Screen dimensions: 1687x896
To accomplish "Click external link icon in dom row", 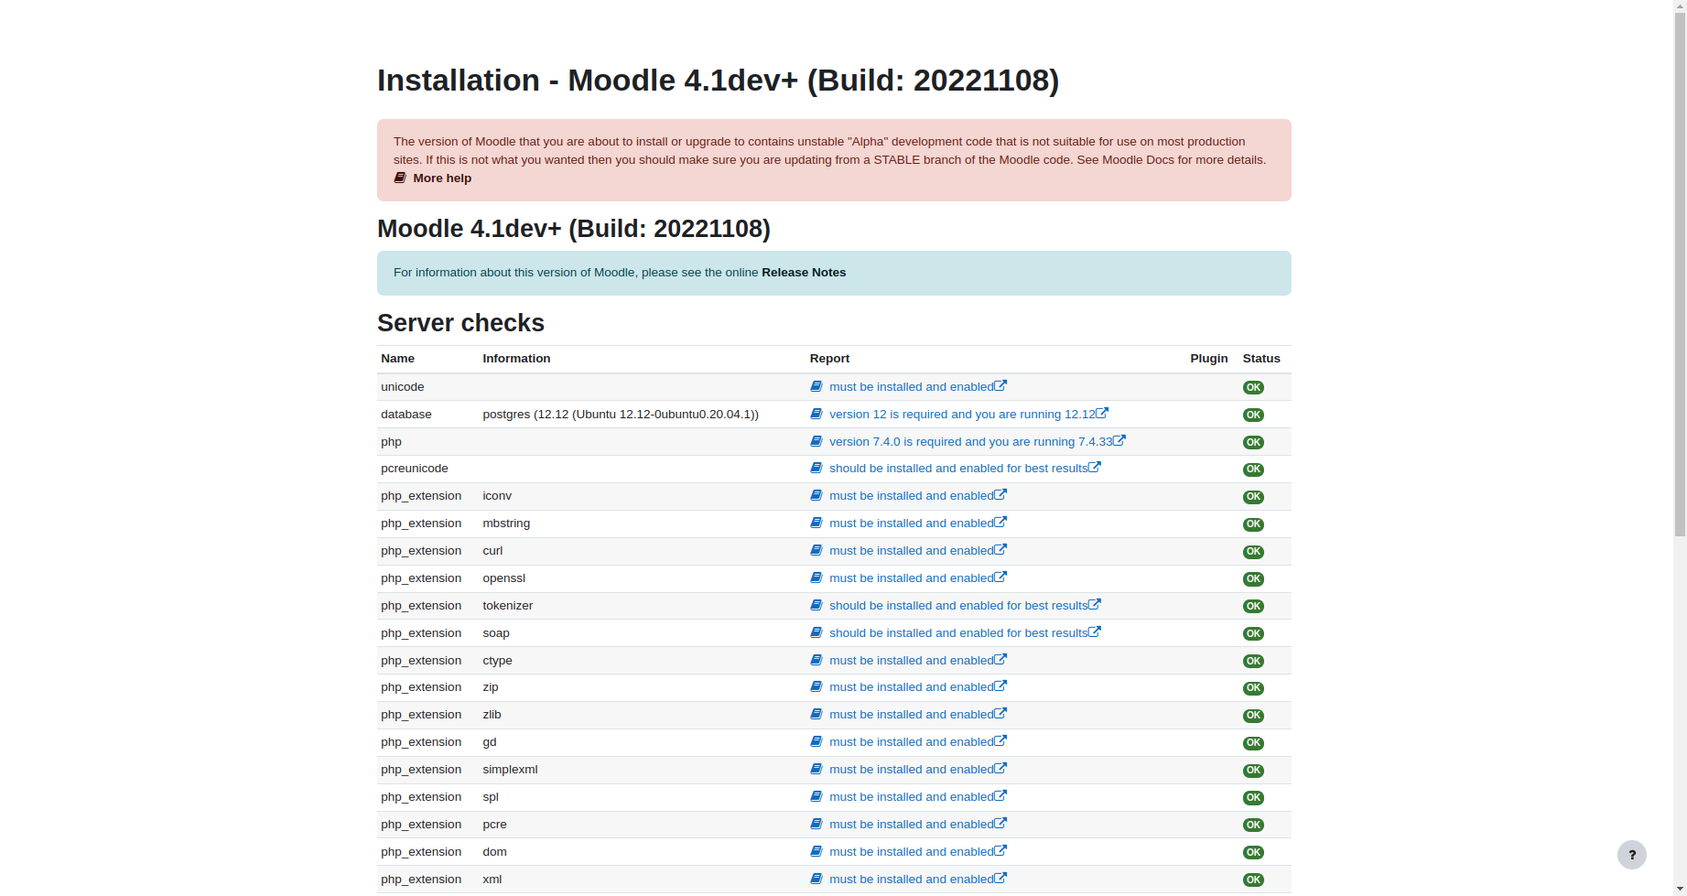I will [1000, 850].
